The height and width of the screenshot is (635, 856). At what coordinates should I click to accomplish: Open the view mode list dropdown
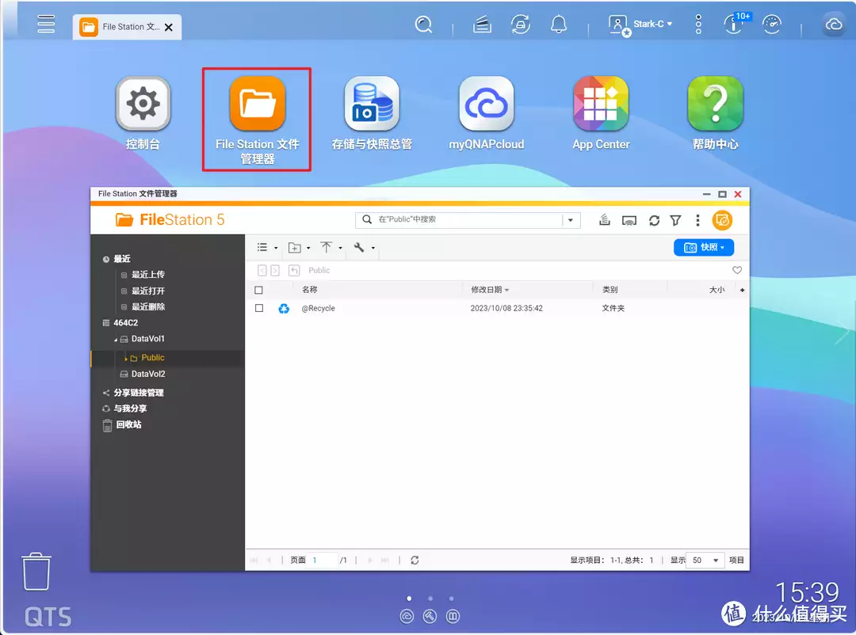267,248
